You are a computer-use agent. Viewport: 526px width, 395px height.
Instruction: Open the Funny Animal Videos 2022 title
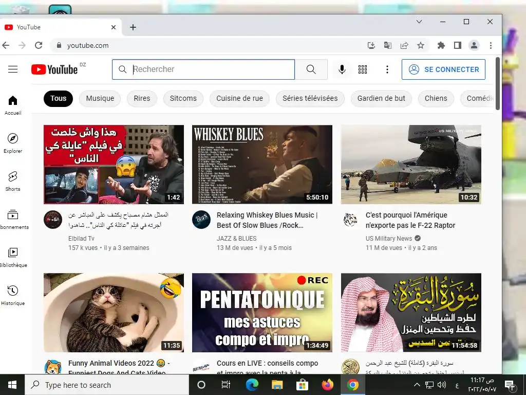point(119,367)
